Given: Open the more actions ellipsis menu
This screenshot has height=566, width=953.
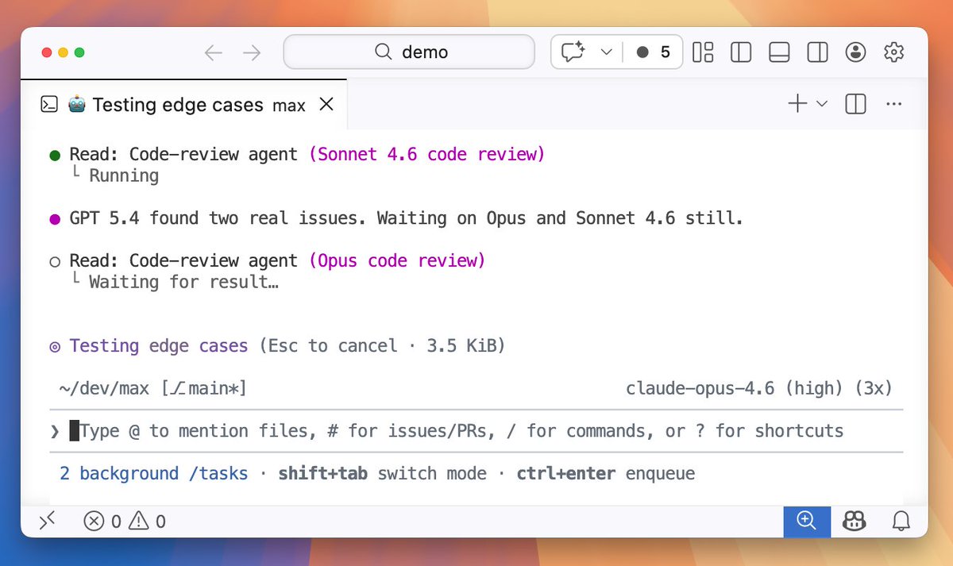Looking at the screenshot, I should point(893,104).
